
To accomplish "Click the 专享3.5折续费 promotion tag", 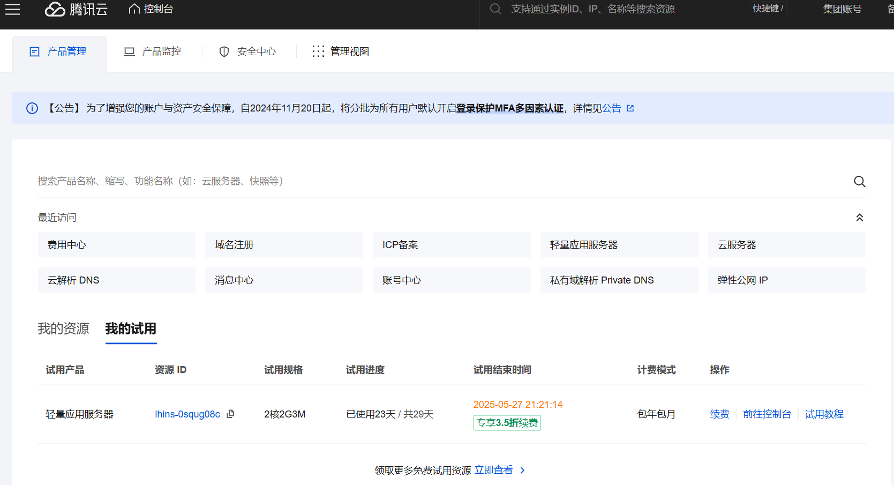I will coord(507,423).
